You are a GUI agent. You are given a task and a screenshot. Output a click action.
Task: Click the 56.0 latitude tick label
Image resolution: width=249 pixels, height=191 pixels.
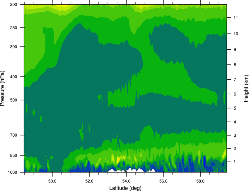pos(163,181)
